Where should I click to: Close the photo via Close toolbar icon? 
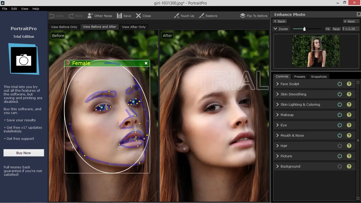(138, 16)
